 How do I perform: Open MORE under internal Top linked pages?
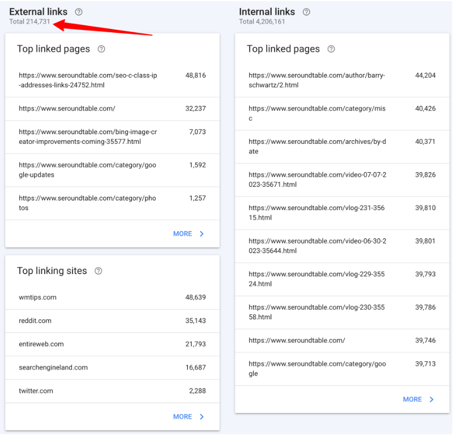coord(412,400)
